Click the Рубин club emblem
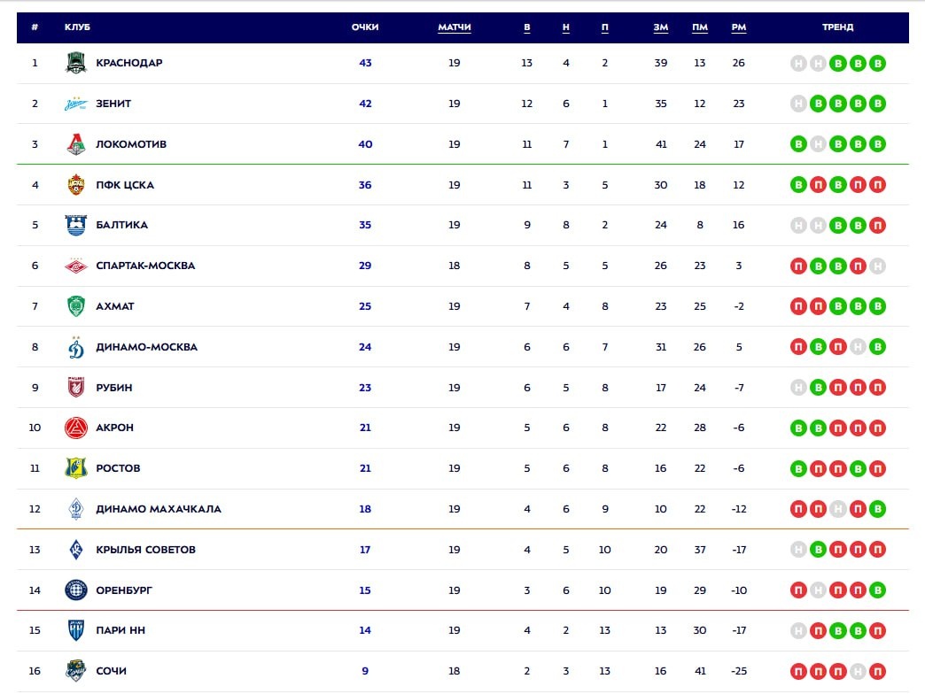The height and width of the screenshot is (694, 925). click(x=76, y=388)
